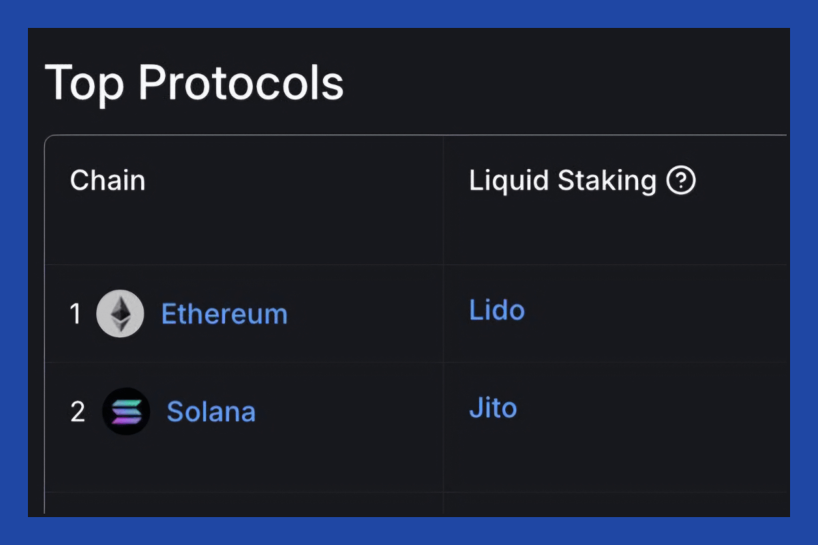Click the Solana striped logo icon
Image resolution: width=818 pixels, height=545 pixels.
tap(126, 411)
